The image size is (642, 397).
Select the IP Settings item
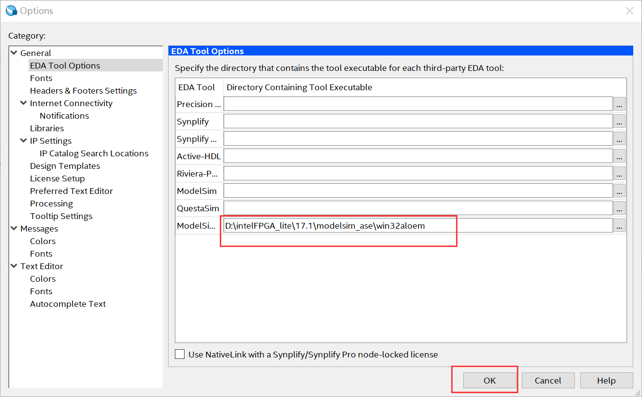(51, 141)
